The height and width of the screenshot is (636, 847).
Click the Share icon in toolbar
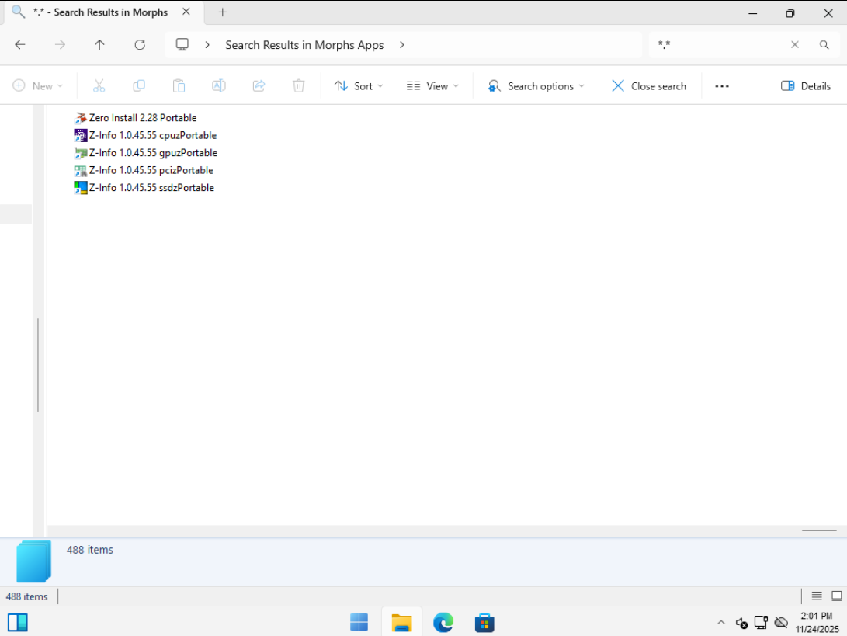click(x=259, y=86)
